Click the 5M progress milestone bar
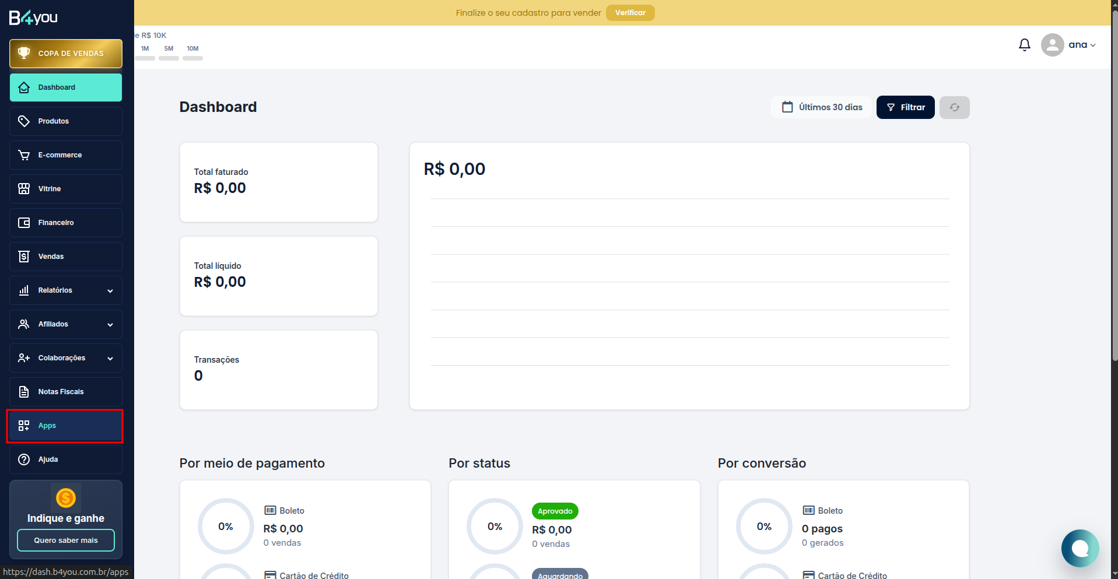Viewport: 1118px width, 579px height. [169, 58]
